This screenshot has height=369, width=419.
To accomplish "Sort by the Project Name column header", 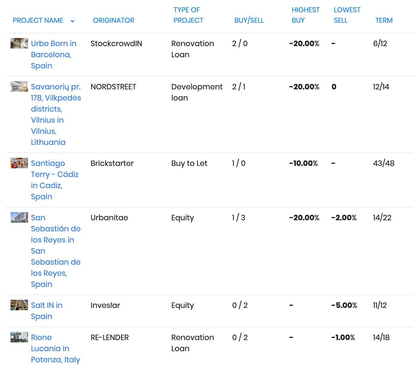I will pyautogui.click(x=38, y=20).
